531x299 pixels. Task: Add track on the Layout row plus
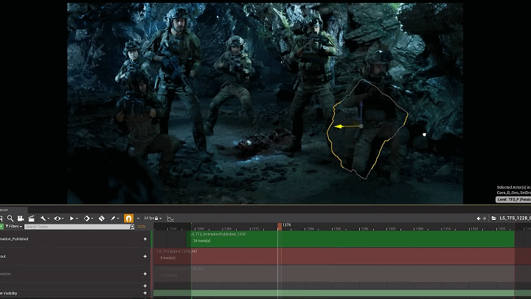pos(145,257)
